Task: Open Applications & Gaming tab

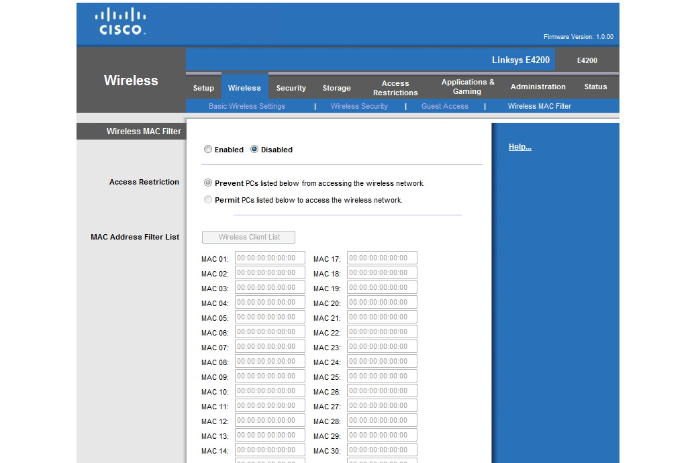Action: [467, 87]
